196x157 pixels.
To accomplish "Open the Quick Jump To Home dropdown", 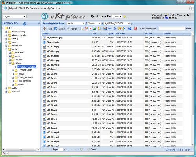I will coord(117,16).
